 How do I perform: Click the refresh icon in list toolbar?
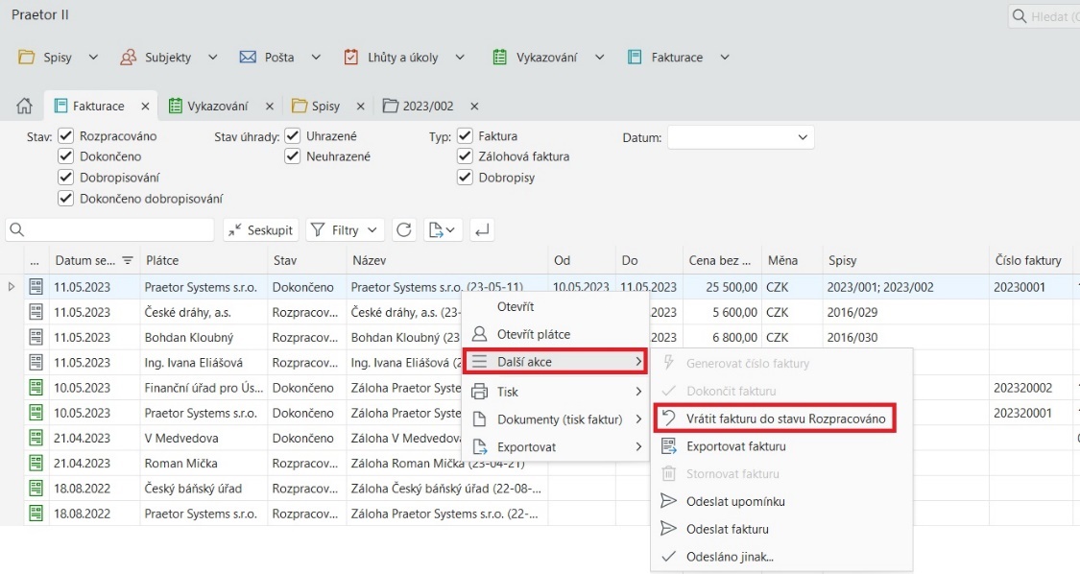pos(404,230)
